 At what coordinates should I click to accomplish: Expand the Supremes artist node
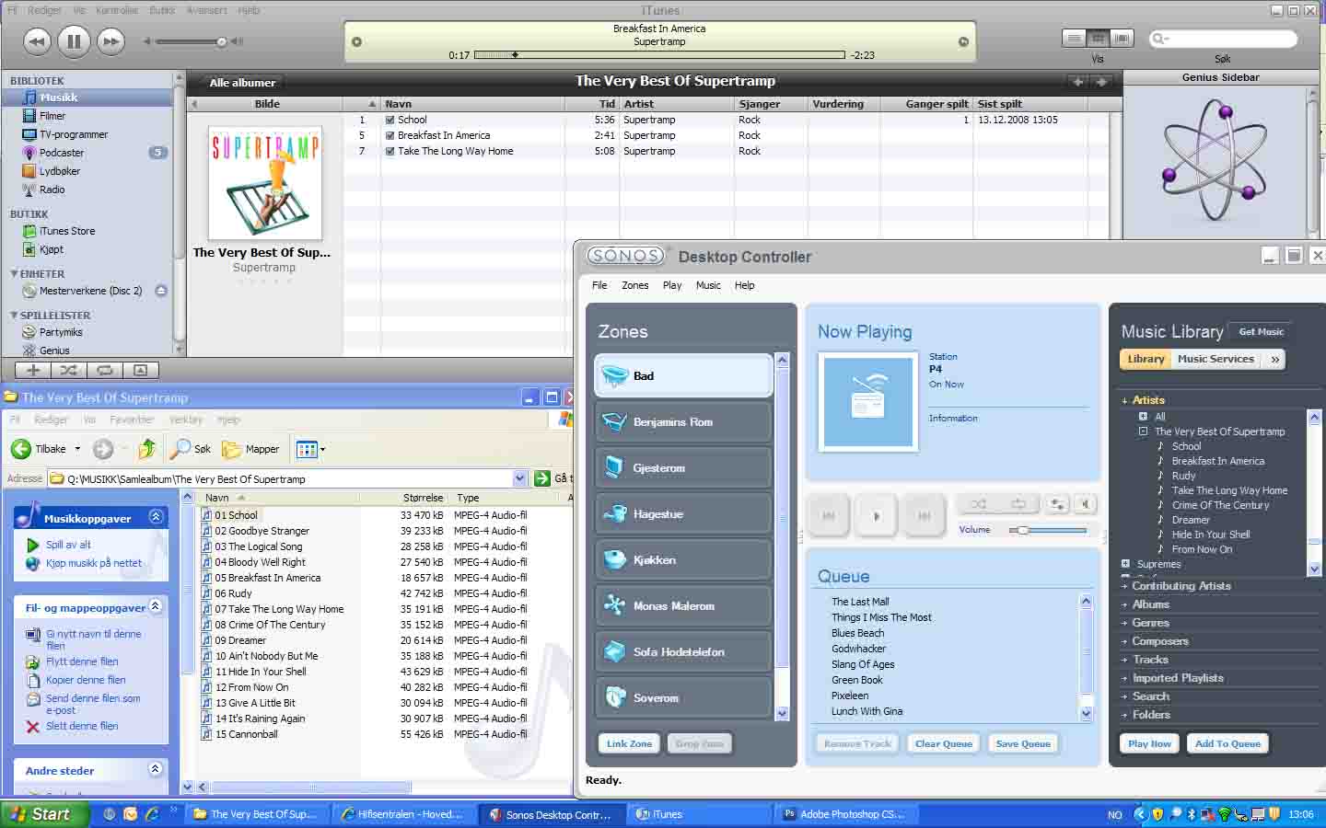coord(1125,564)
